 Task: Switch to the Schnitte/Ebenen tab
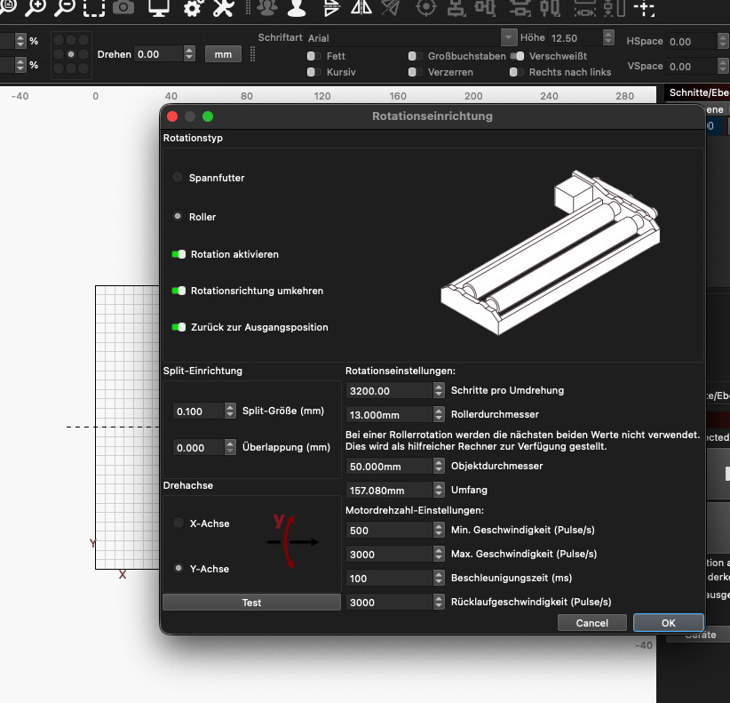697,92
